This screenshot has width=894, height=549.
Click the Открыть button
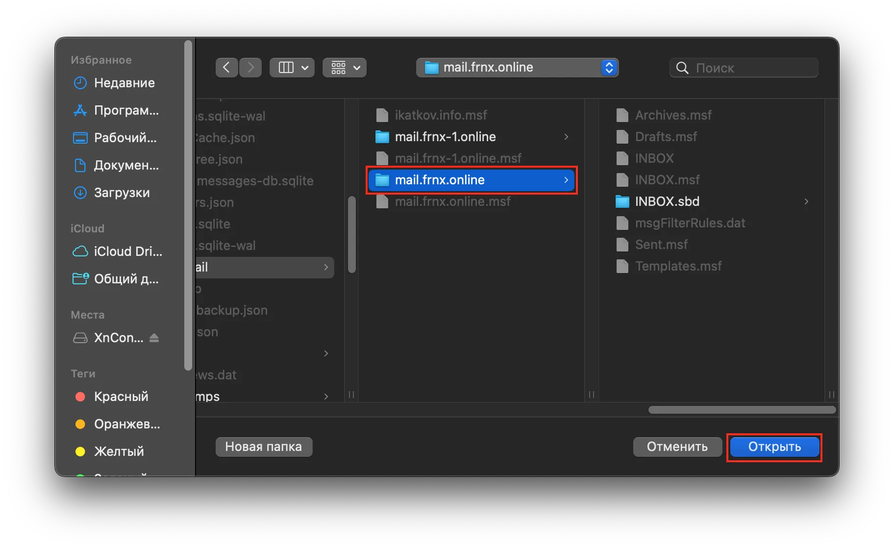coord(774,447)
